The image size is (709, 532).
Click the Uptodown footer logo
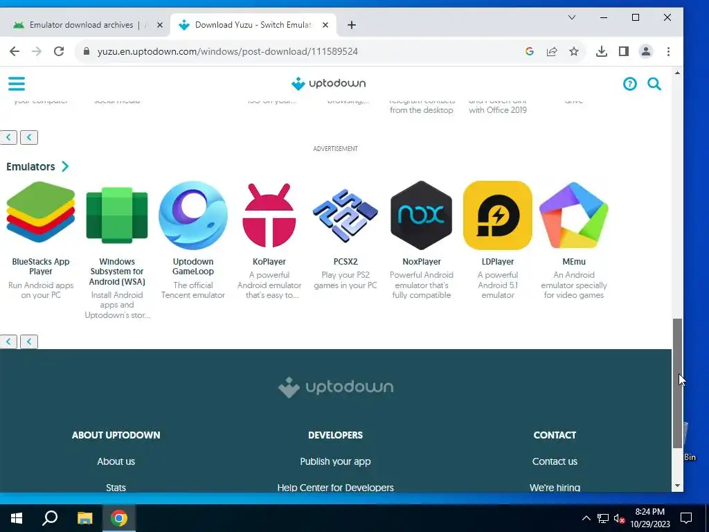click(x=336, y=387)
